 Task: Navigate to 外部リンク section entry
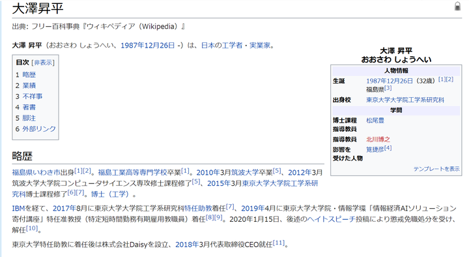[39, 128]
